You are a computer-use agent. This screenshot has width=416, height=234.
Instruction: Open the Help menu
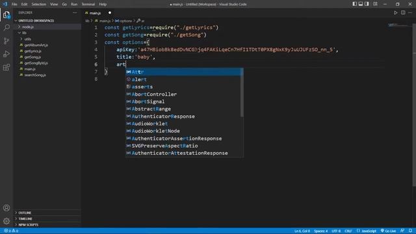click(103, 5)
